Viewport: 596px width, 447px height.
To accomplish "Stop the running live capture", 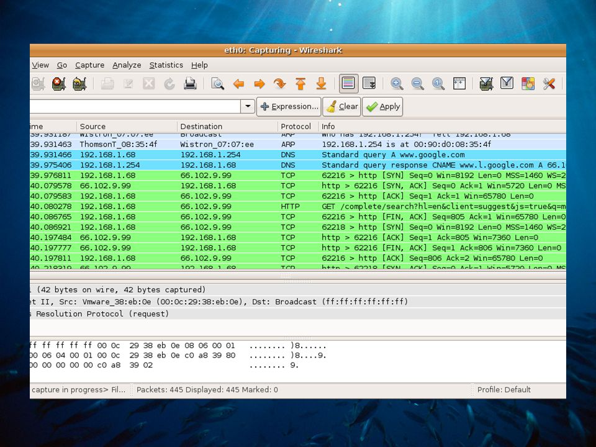I will tap(59, 84).
